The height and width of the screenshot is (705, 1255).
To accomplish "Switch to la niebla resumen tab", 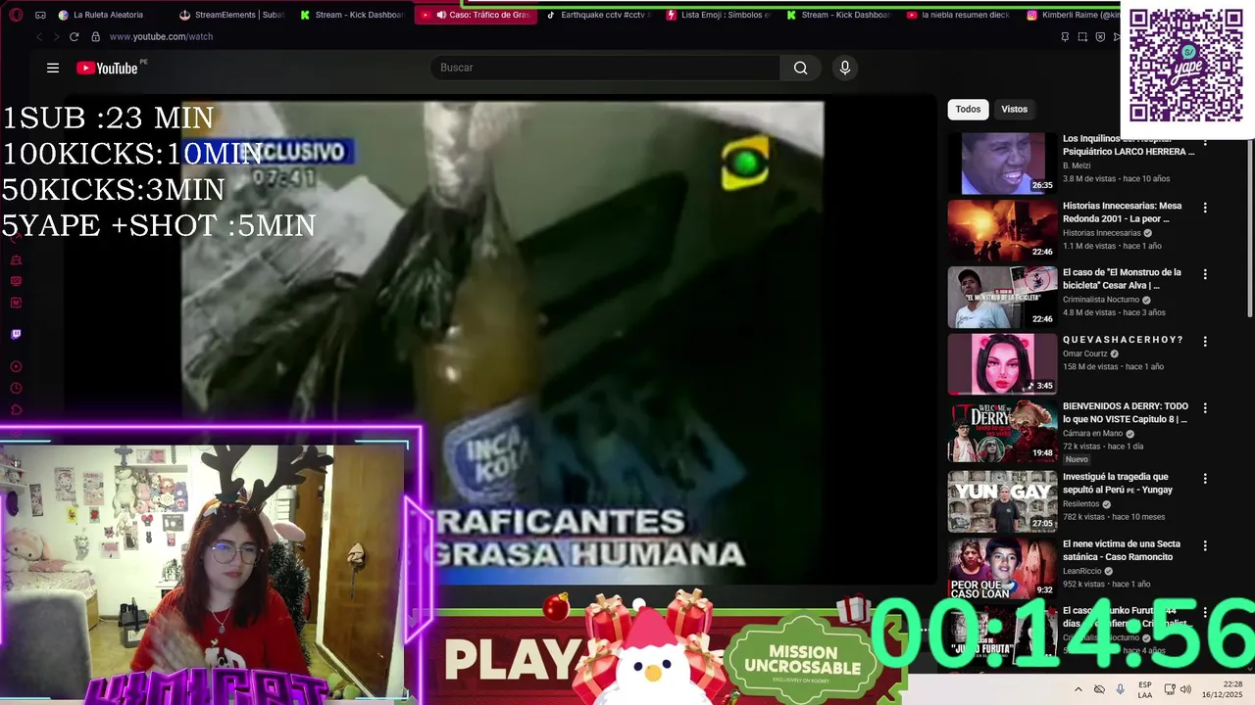I will (958, 15).
